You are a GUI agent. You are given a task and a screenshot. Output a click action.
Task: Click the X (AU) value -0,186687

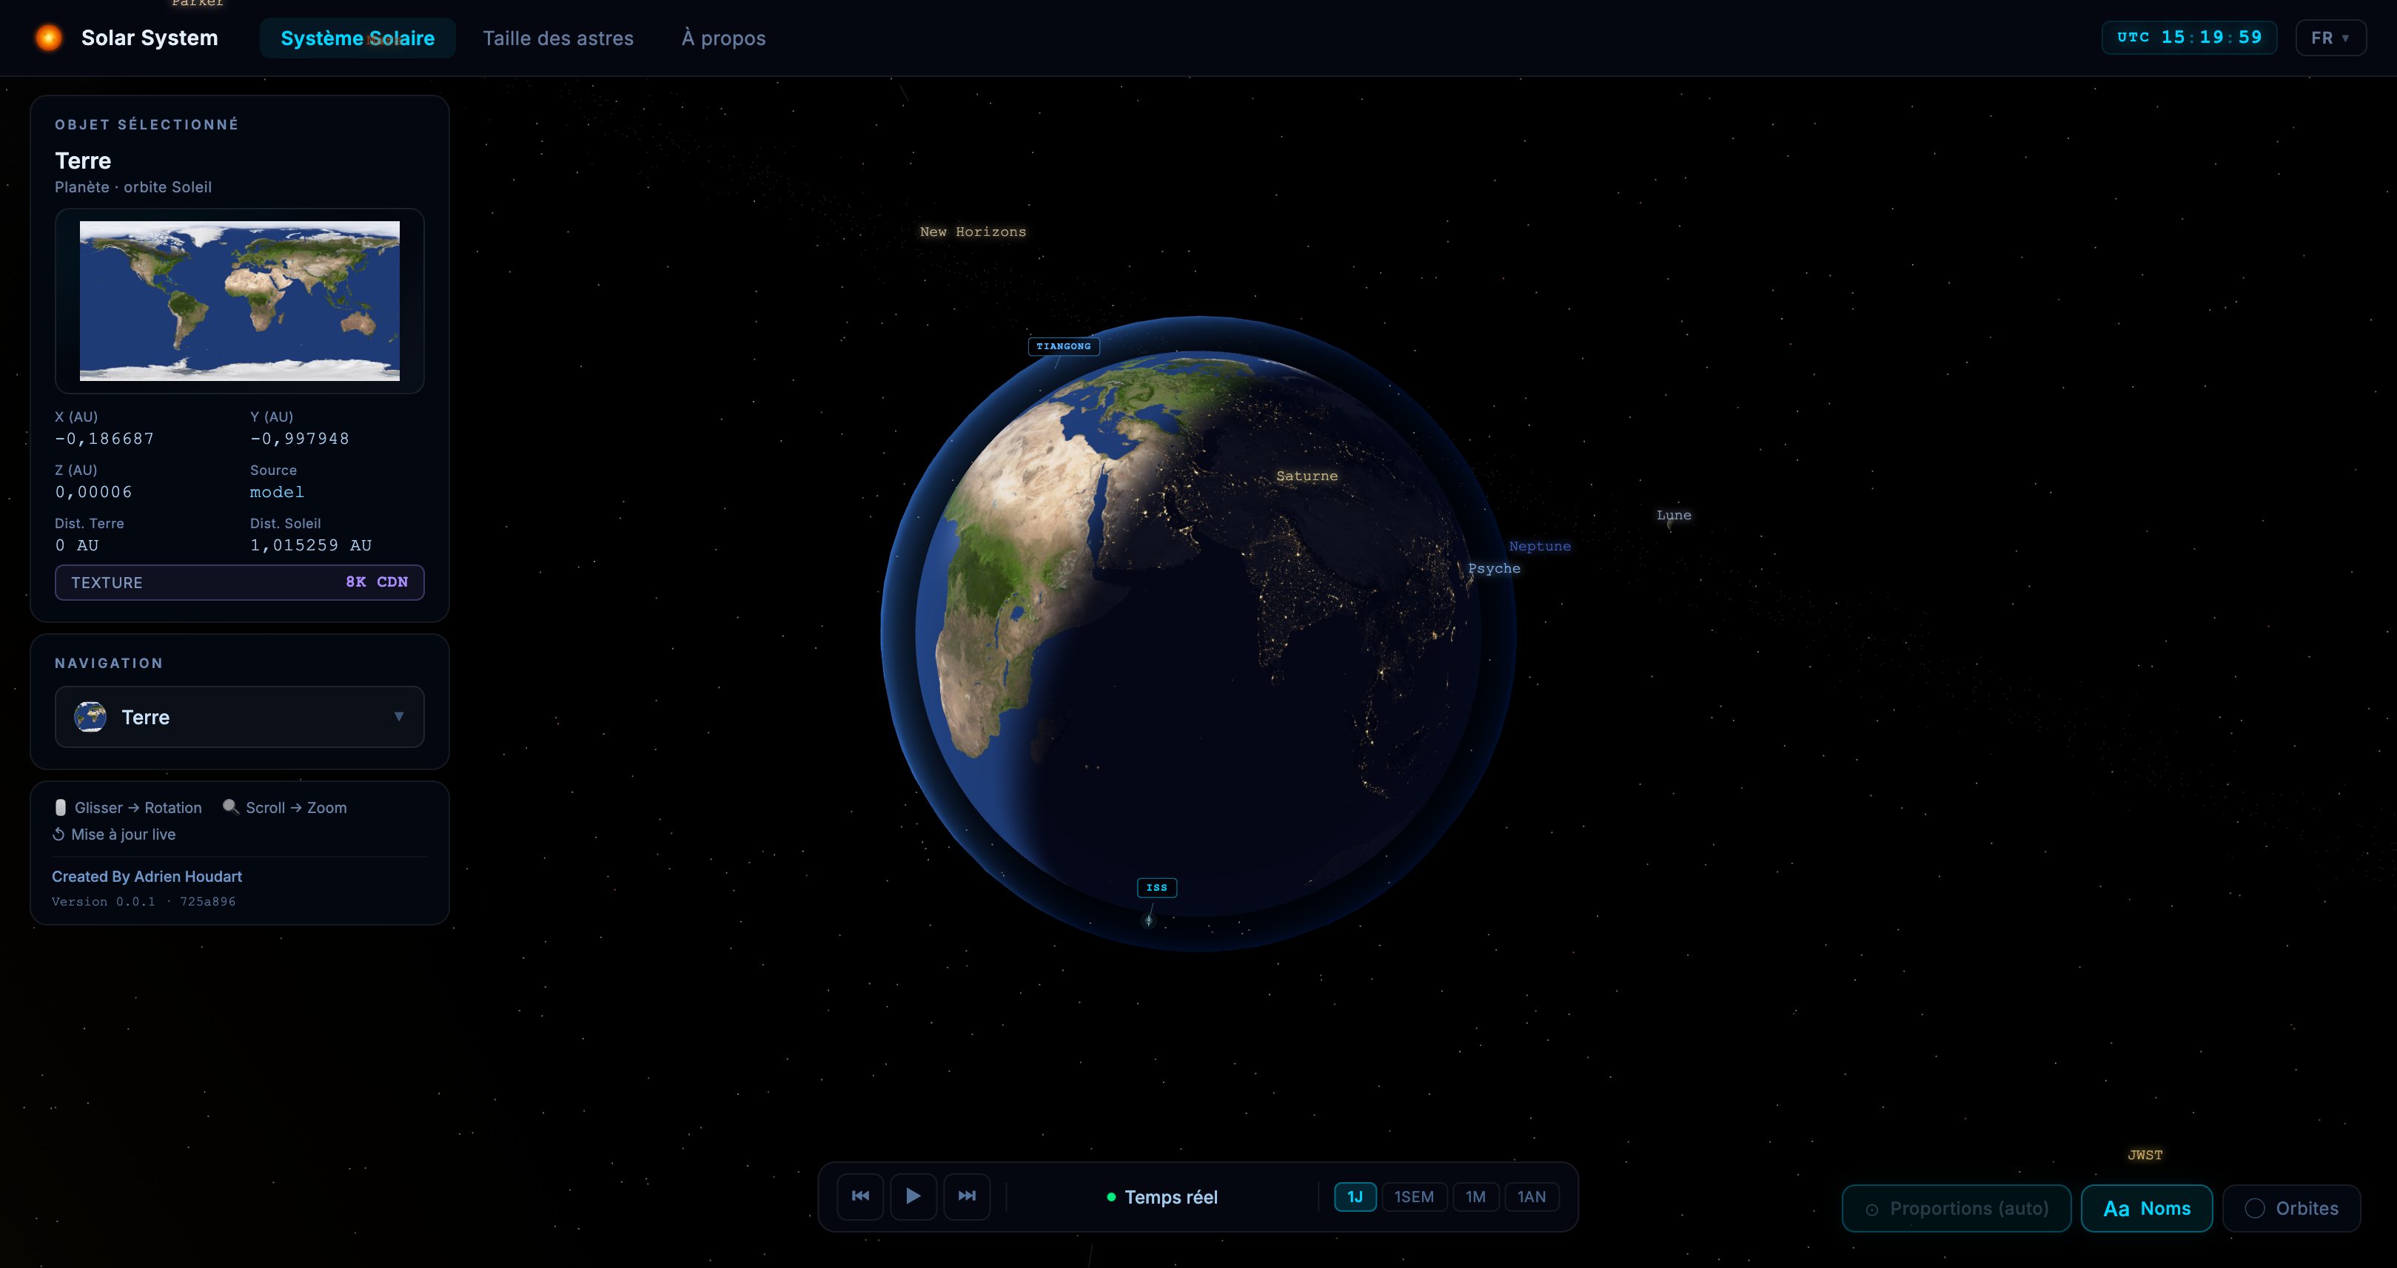104,439
